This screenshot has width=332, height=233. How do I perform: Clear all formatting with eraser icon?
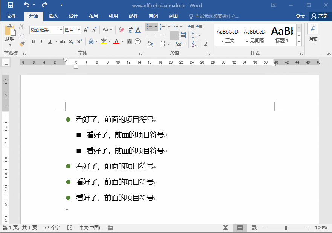pyautogui.click(x=121, y=30)
